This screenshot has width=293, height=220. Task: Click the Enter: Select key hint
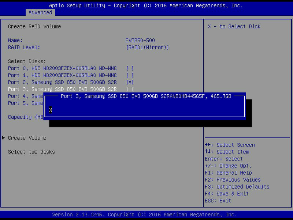click(x=224, y=159)
